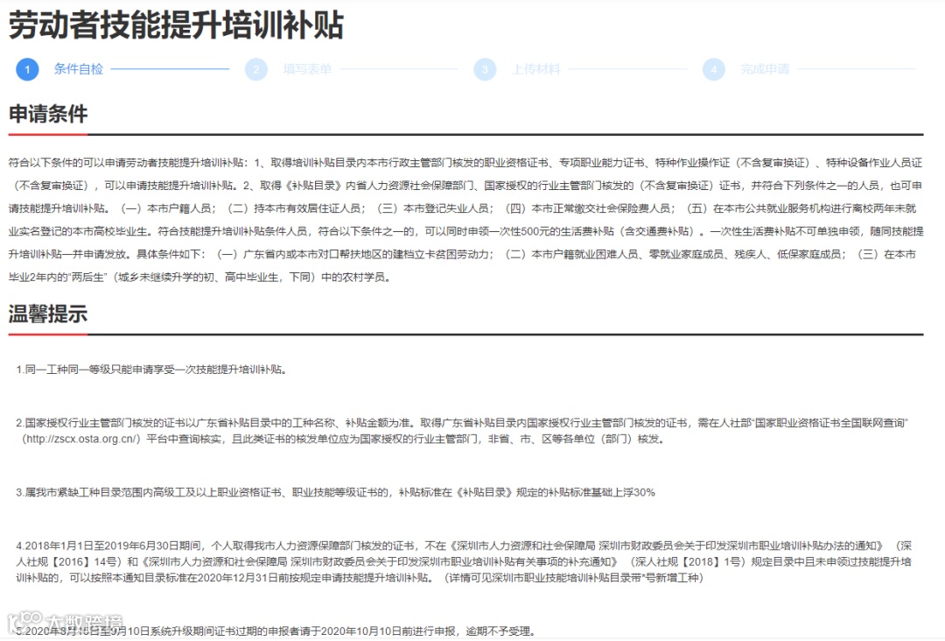Click the step 2 circle icon
This screenshot has width=945, height=641.
click(256, 69)
